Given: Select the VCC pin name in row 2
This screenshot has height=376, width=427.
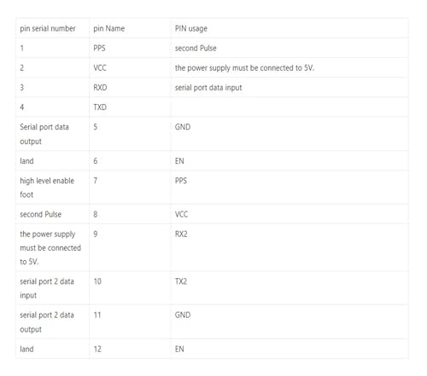Looking at the screenshot, I should (x=100, y=67).
